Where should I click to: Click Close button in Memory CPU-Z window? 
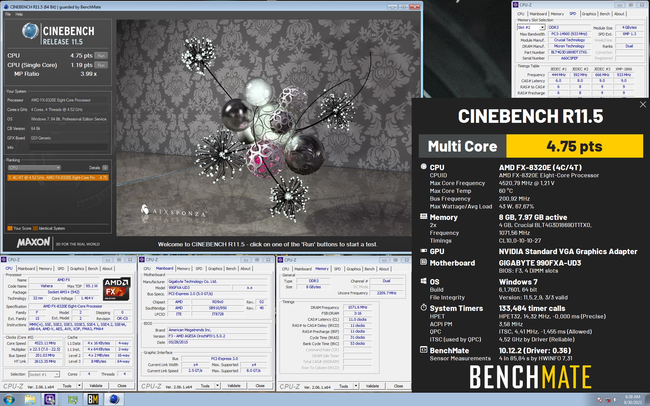point(398,386)
